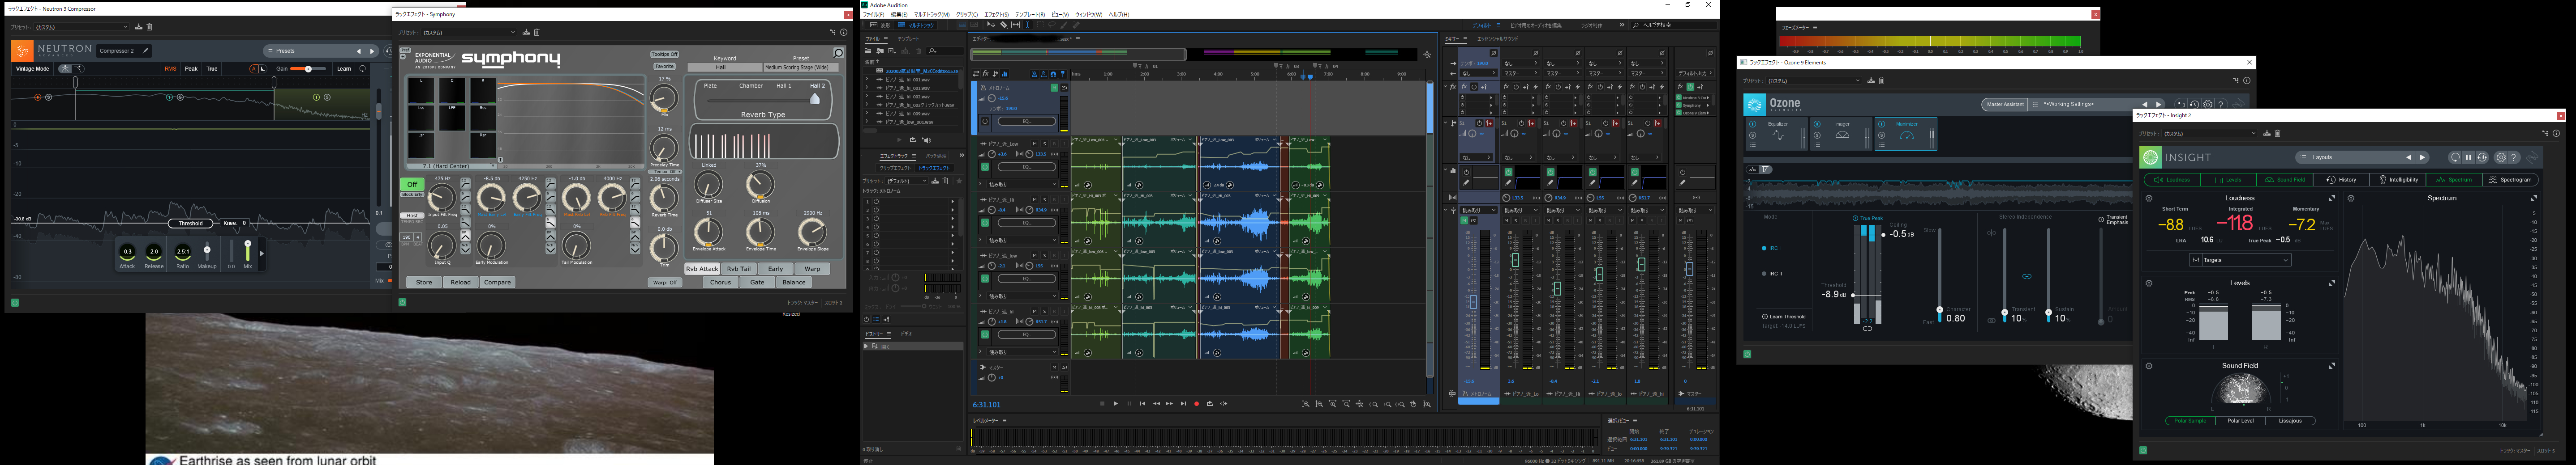Select the IRC II mode in Ozone
This screenshot has width=2576, height=465.
click(x=1772, y=274)
